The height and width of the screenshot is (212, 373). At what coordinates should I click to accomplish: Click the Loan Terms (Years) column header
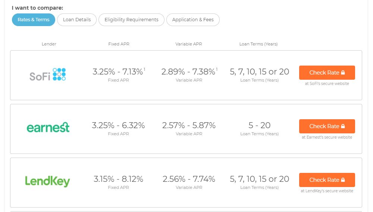click(258, 44)
